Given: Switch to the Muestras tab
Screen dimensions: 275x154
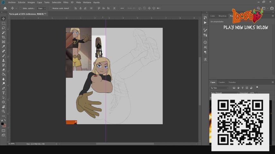Looking at the screenshot, I should [x=223, y=16].
